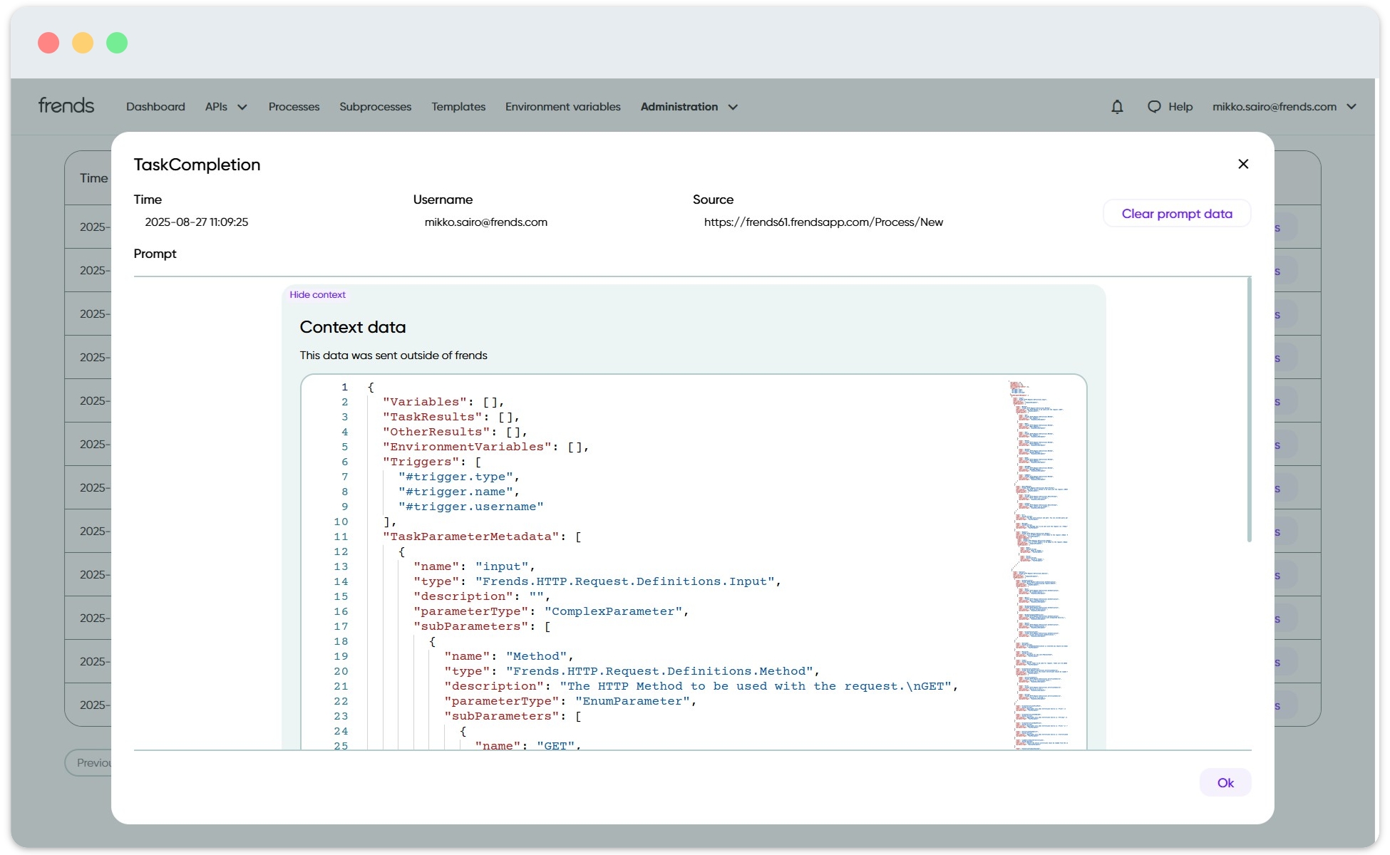Screen dimensions: 1390x855
Task: Click the green maximize dot
Action: pyautogui.click(x=117, y=43)
